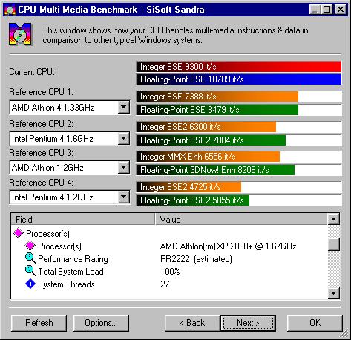Image resolution: width=351 pixels, height=340 pixels.
Task: Click the < Back button
Action: pyautogui.click(x=192, y=323)
